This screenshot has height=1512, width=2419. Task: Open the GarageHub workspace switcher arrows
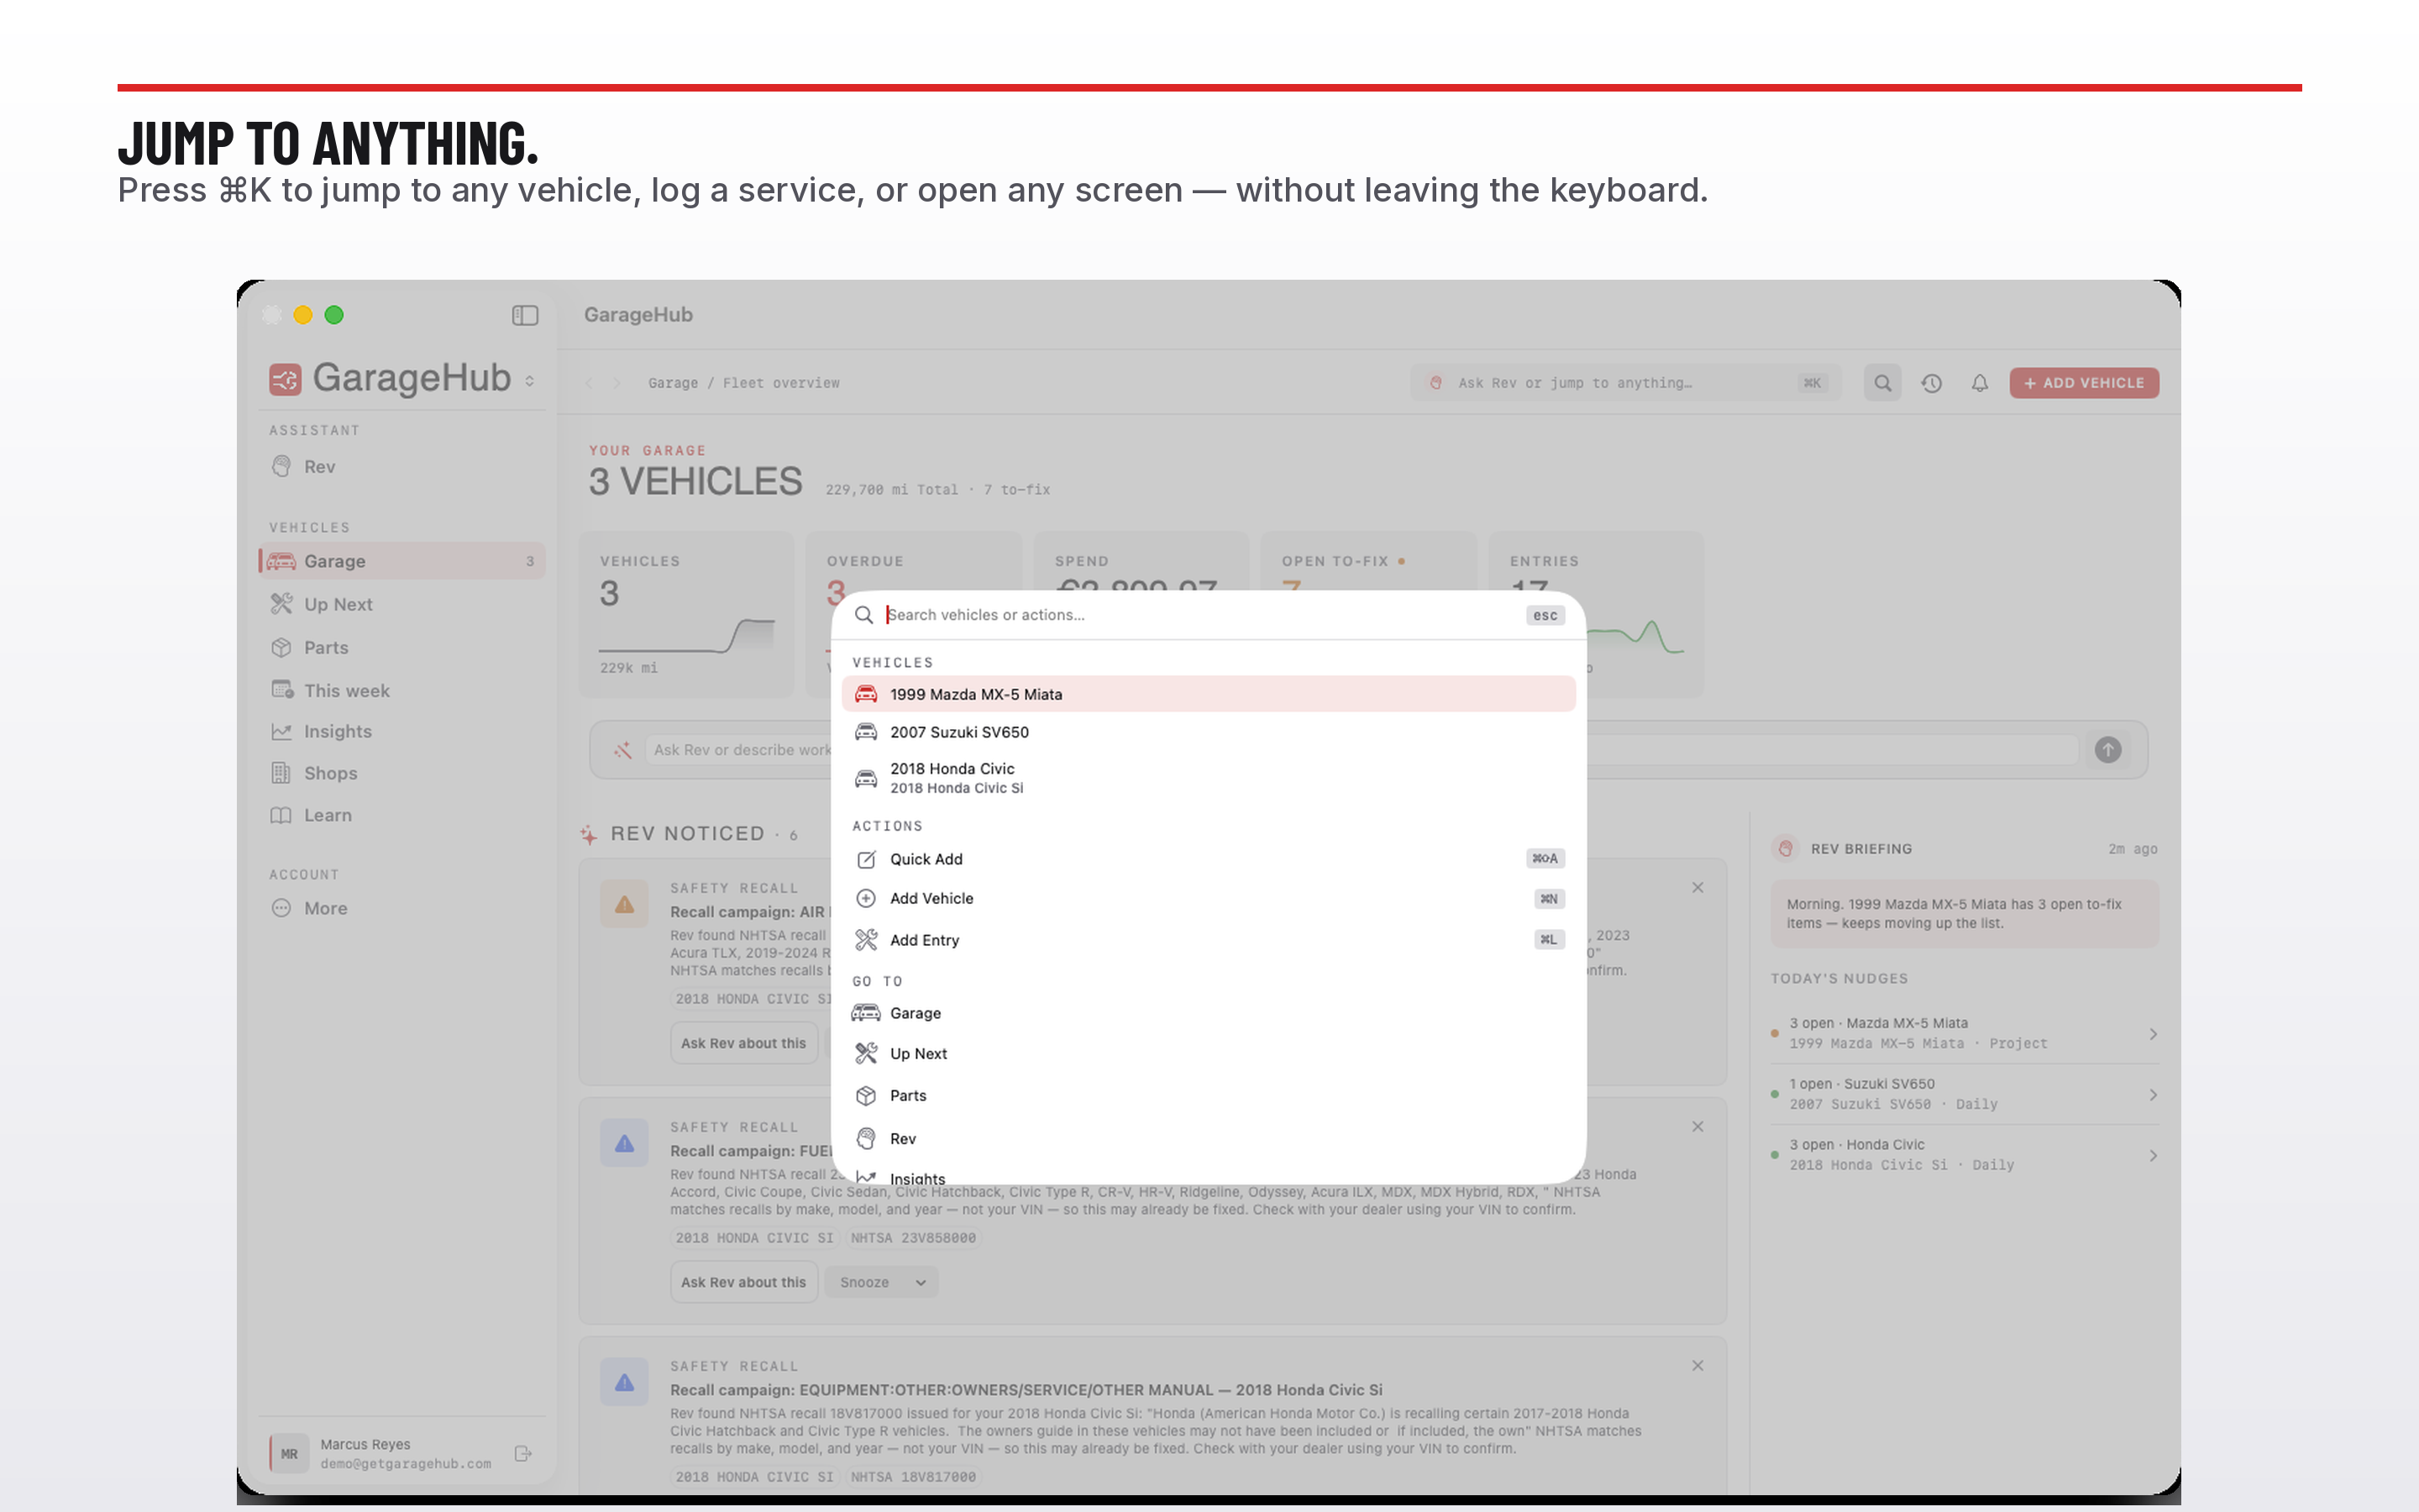coord(530,381)
